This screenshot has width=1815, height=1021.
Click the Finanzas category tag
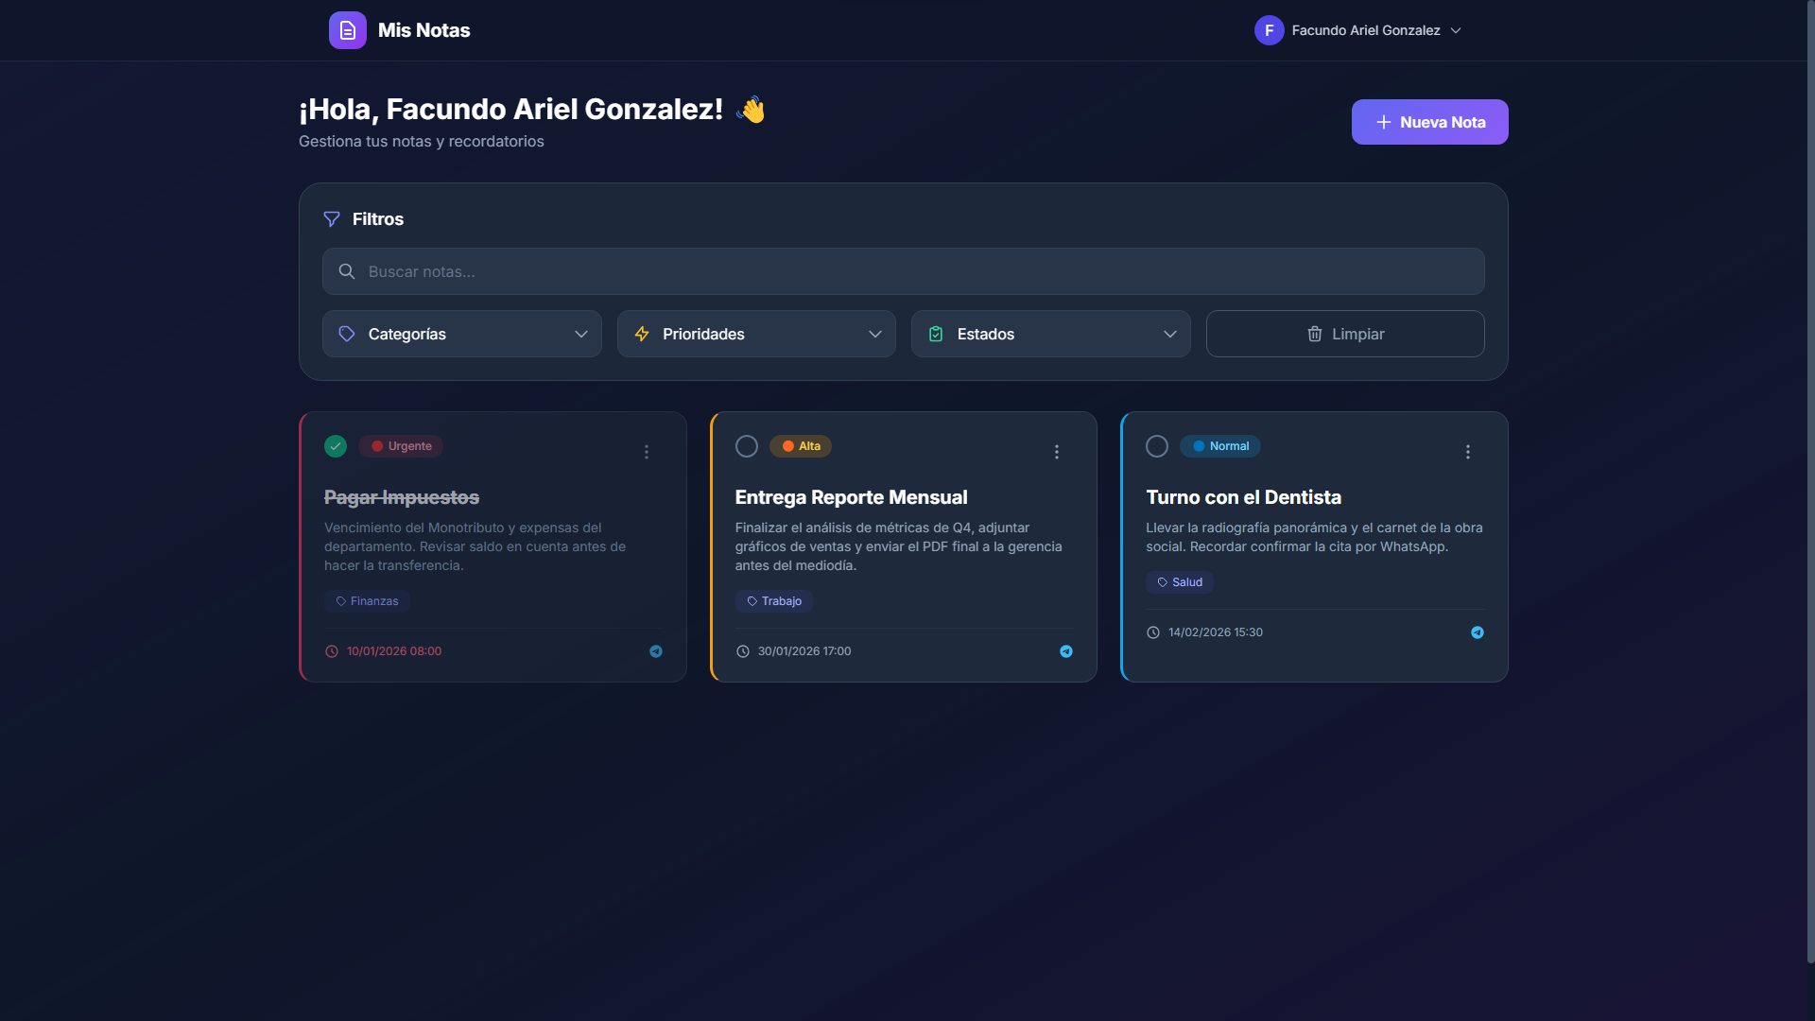point(367,601)
